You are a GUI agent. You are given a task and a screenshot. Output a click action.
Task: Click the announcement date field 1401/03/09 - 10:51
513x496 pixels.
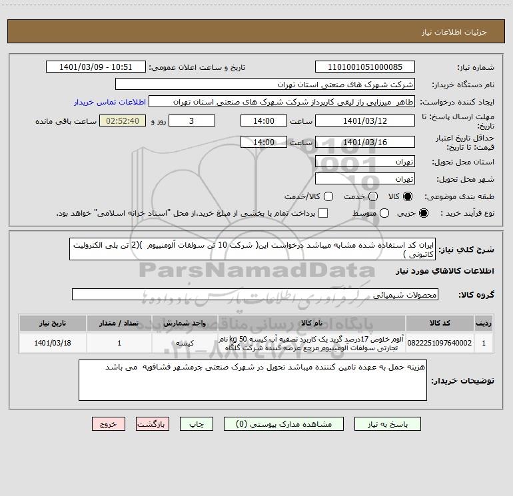[95, 67]
